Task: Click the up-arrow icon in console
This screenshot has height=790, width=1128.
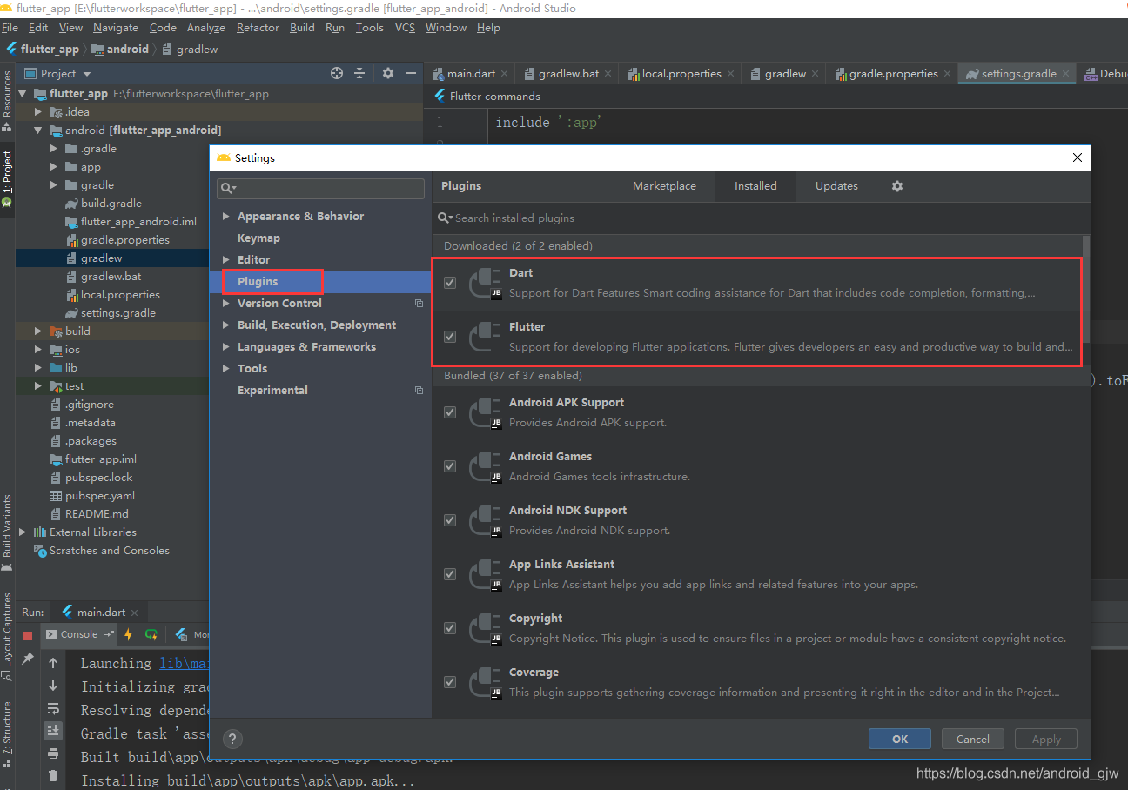Action: 53,663
